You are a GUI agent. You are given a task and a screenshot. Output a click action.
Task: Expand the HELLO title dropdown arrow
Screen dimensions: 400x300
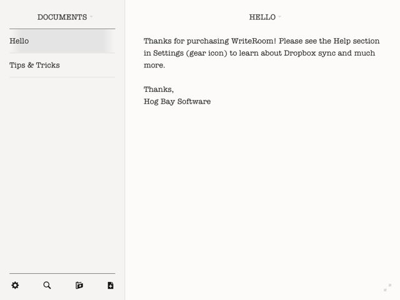pos(279,17)
